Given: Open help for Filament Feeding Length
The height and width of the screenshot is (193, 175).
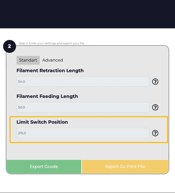Looking at the screenshot, I should coord(155,107).
